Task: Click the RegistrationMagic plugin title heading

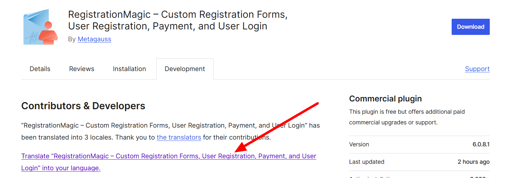Action: 178,20
